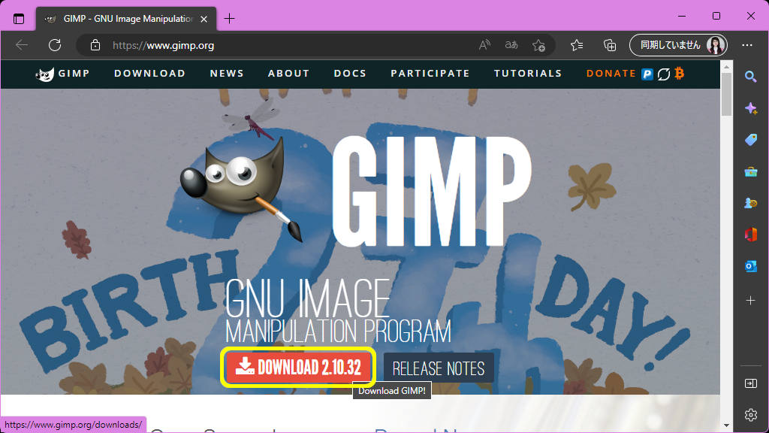Screen dimensions: 769x433
Task: Open Copilot from the Edge sidebar
Action: [751, 107]
